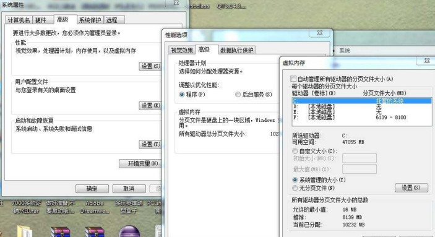Close the 性能选项 dialog

click(x=320, y=33)
